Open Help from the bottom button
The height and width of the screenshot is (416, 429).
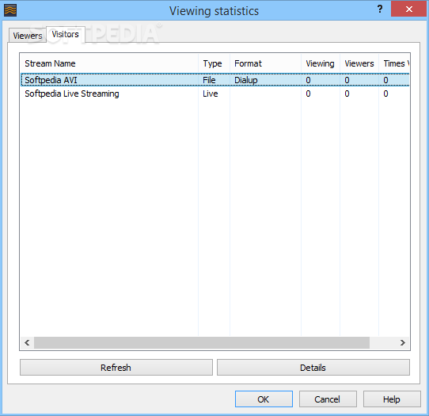click(392, 399)
